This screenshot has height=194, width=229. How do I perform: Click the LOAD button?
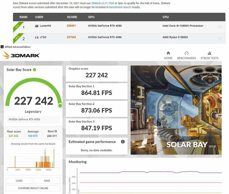[19, 181]
